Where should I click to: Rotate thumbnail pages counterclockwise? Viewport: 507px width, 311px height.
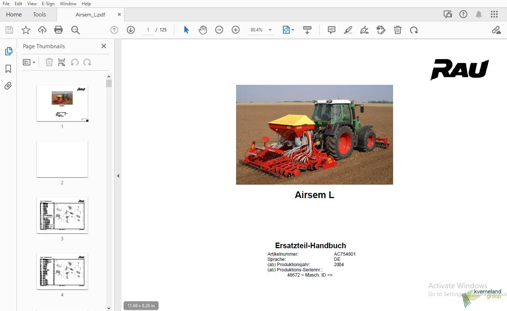(x=75, y=62)
